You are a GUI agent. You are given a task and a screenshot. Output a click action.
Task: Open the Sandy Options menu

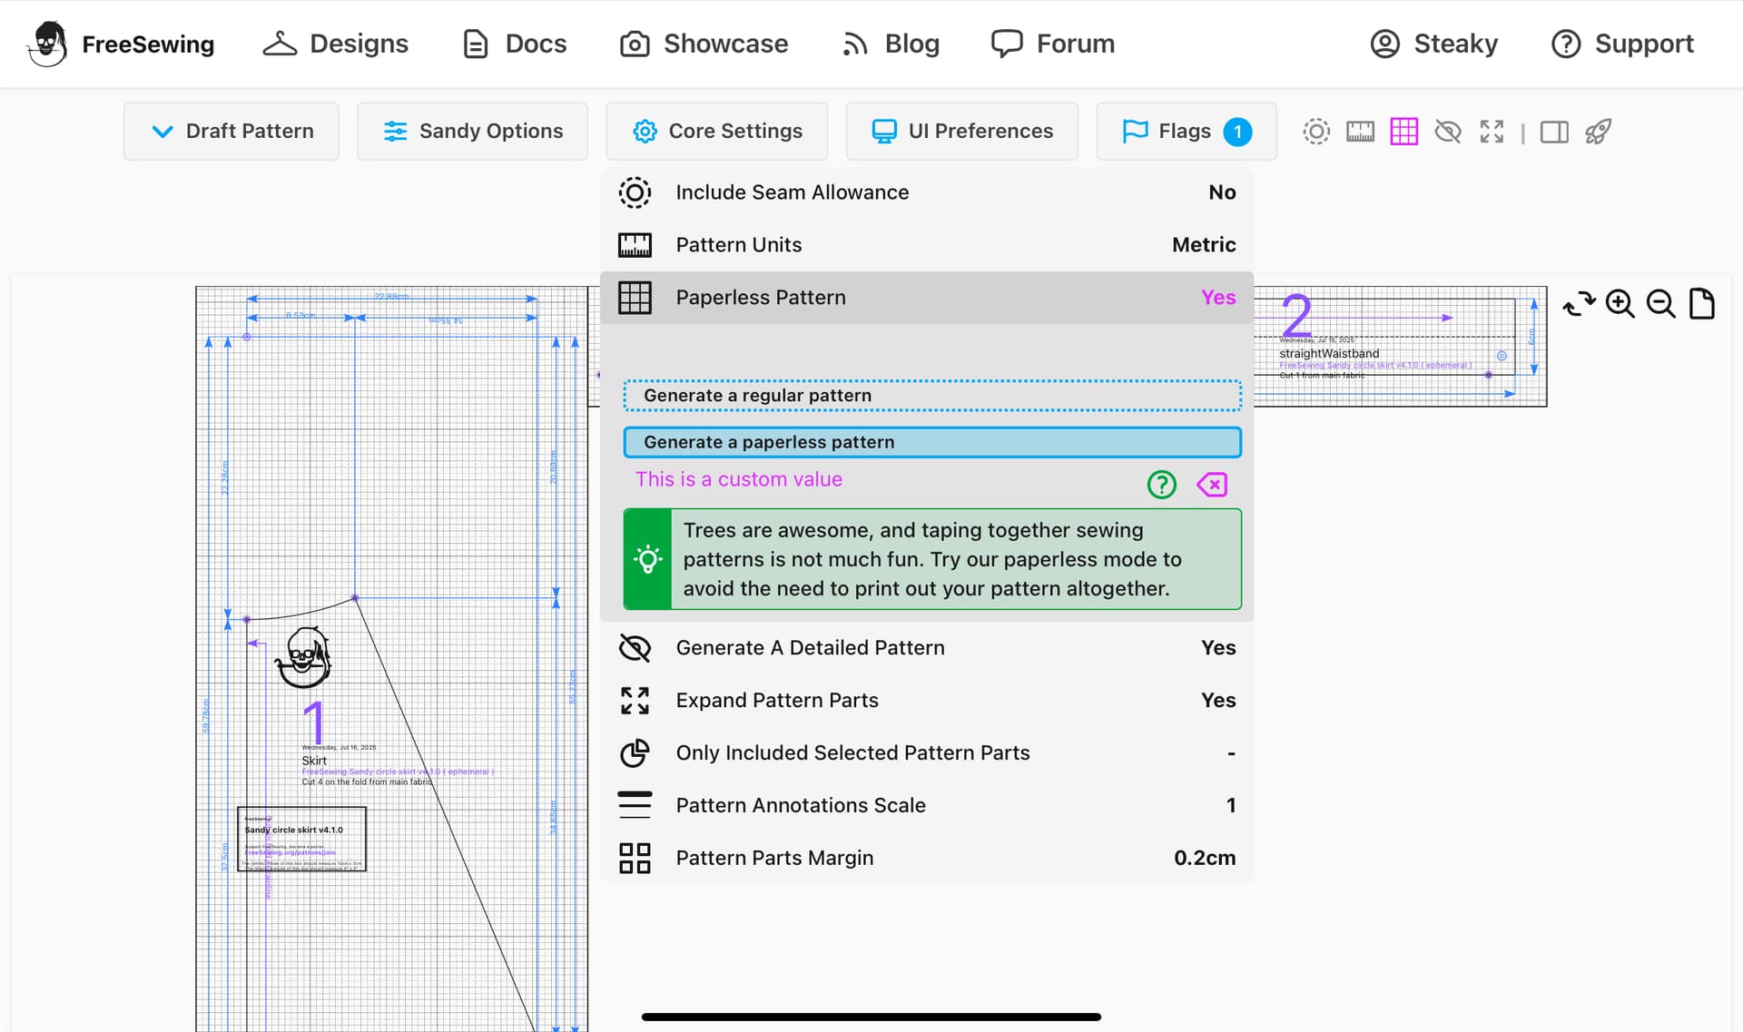tap(472, 131)
